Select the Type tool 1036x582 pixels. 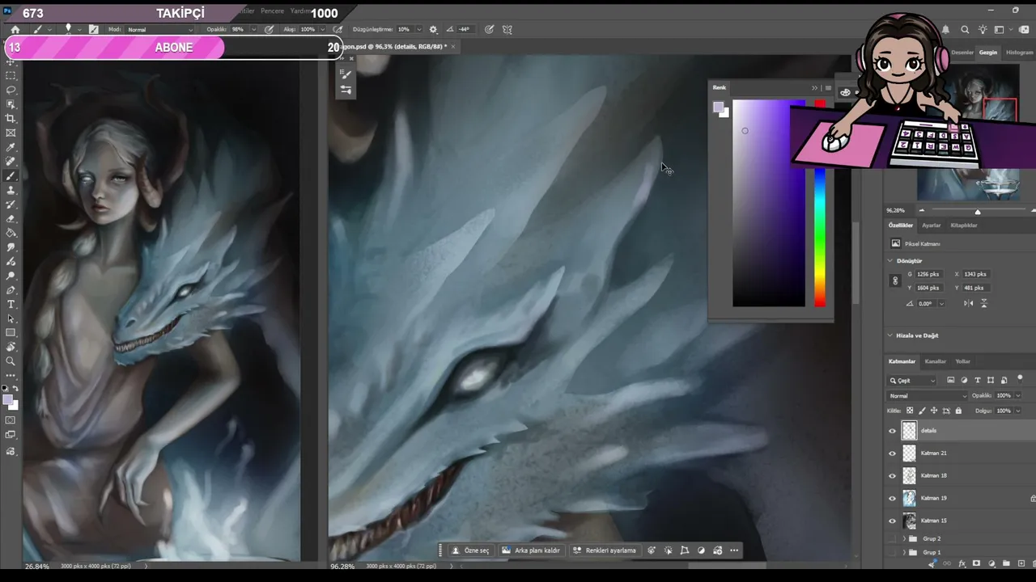11,305
